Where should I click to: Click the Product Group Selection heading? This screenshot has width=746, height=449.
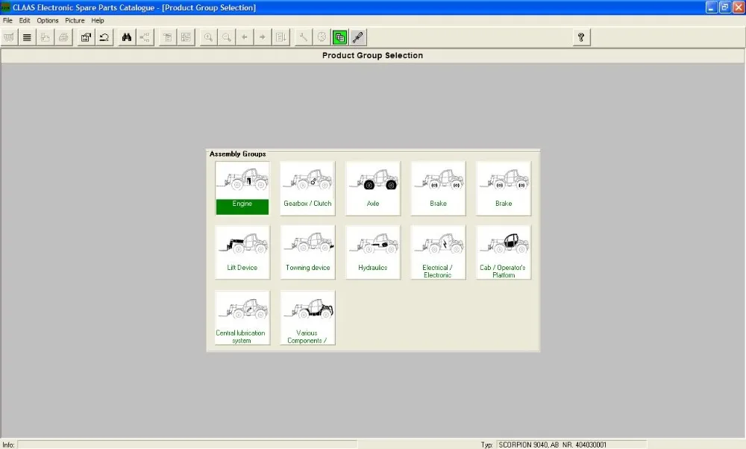[372, 55]
